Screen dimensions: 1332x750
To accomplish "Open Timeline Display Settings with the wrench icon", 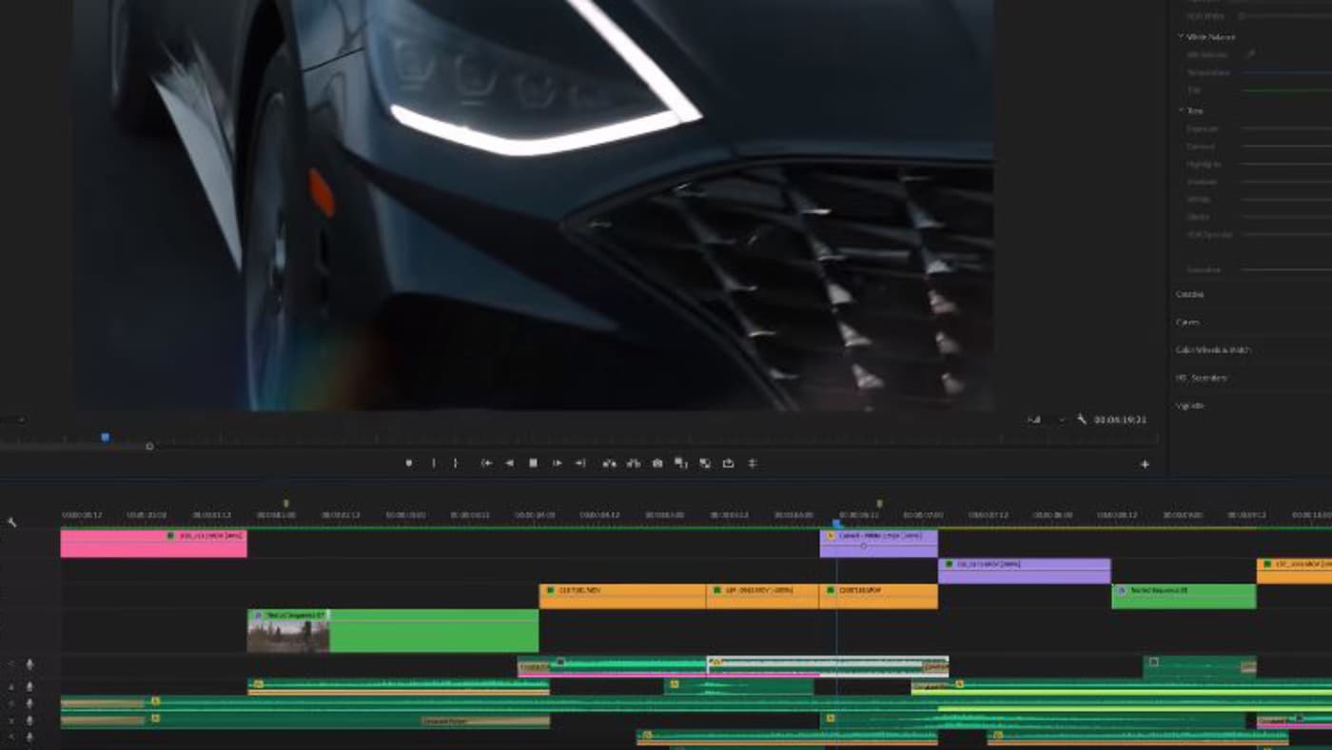I will pos(12,521).
